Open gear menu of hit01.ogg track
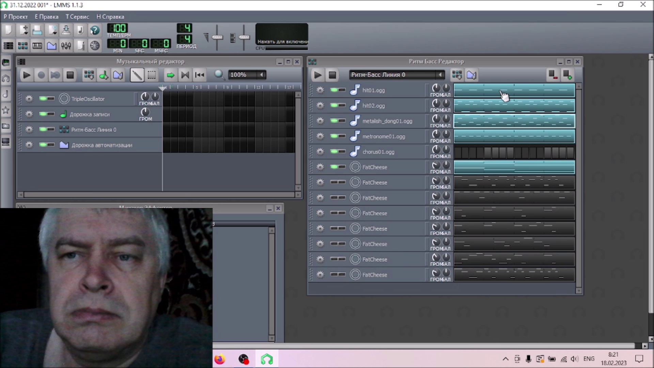The width and height of the screenshot is (654, 368). tap(320, 90)
